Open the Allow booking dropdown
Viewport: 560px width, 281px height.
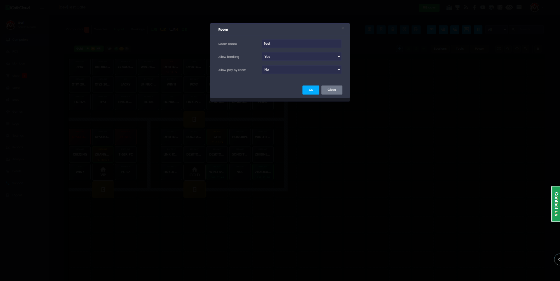coord(302,57)
